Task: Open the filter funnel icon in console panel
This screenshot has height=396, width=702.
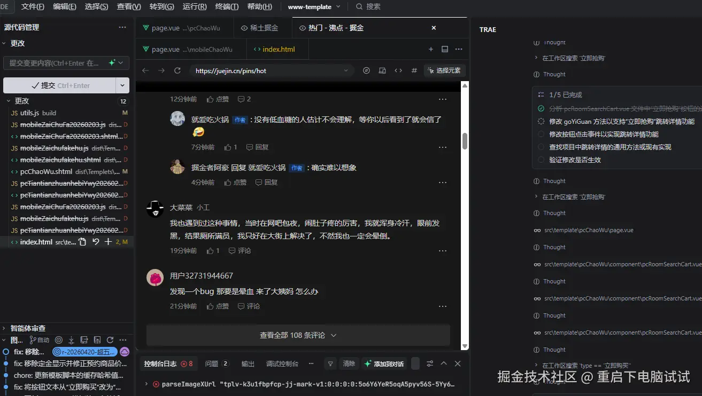Action: 330,363
